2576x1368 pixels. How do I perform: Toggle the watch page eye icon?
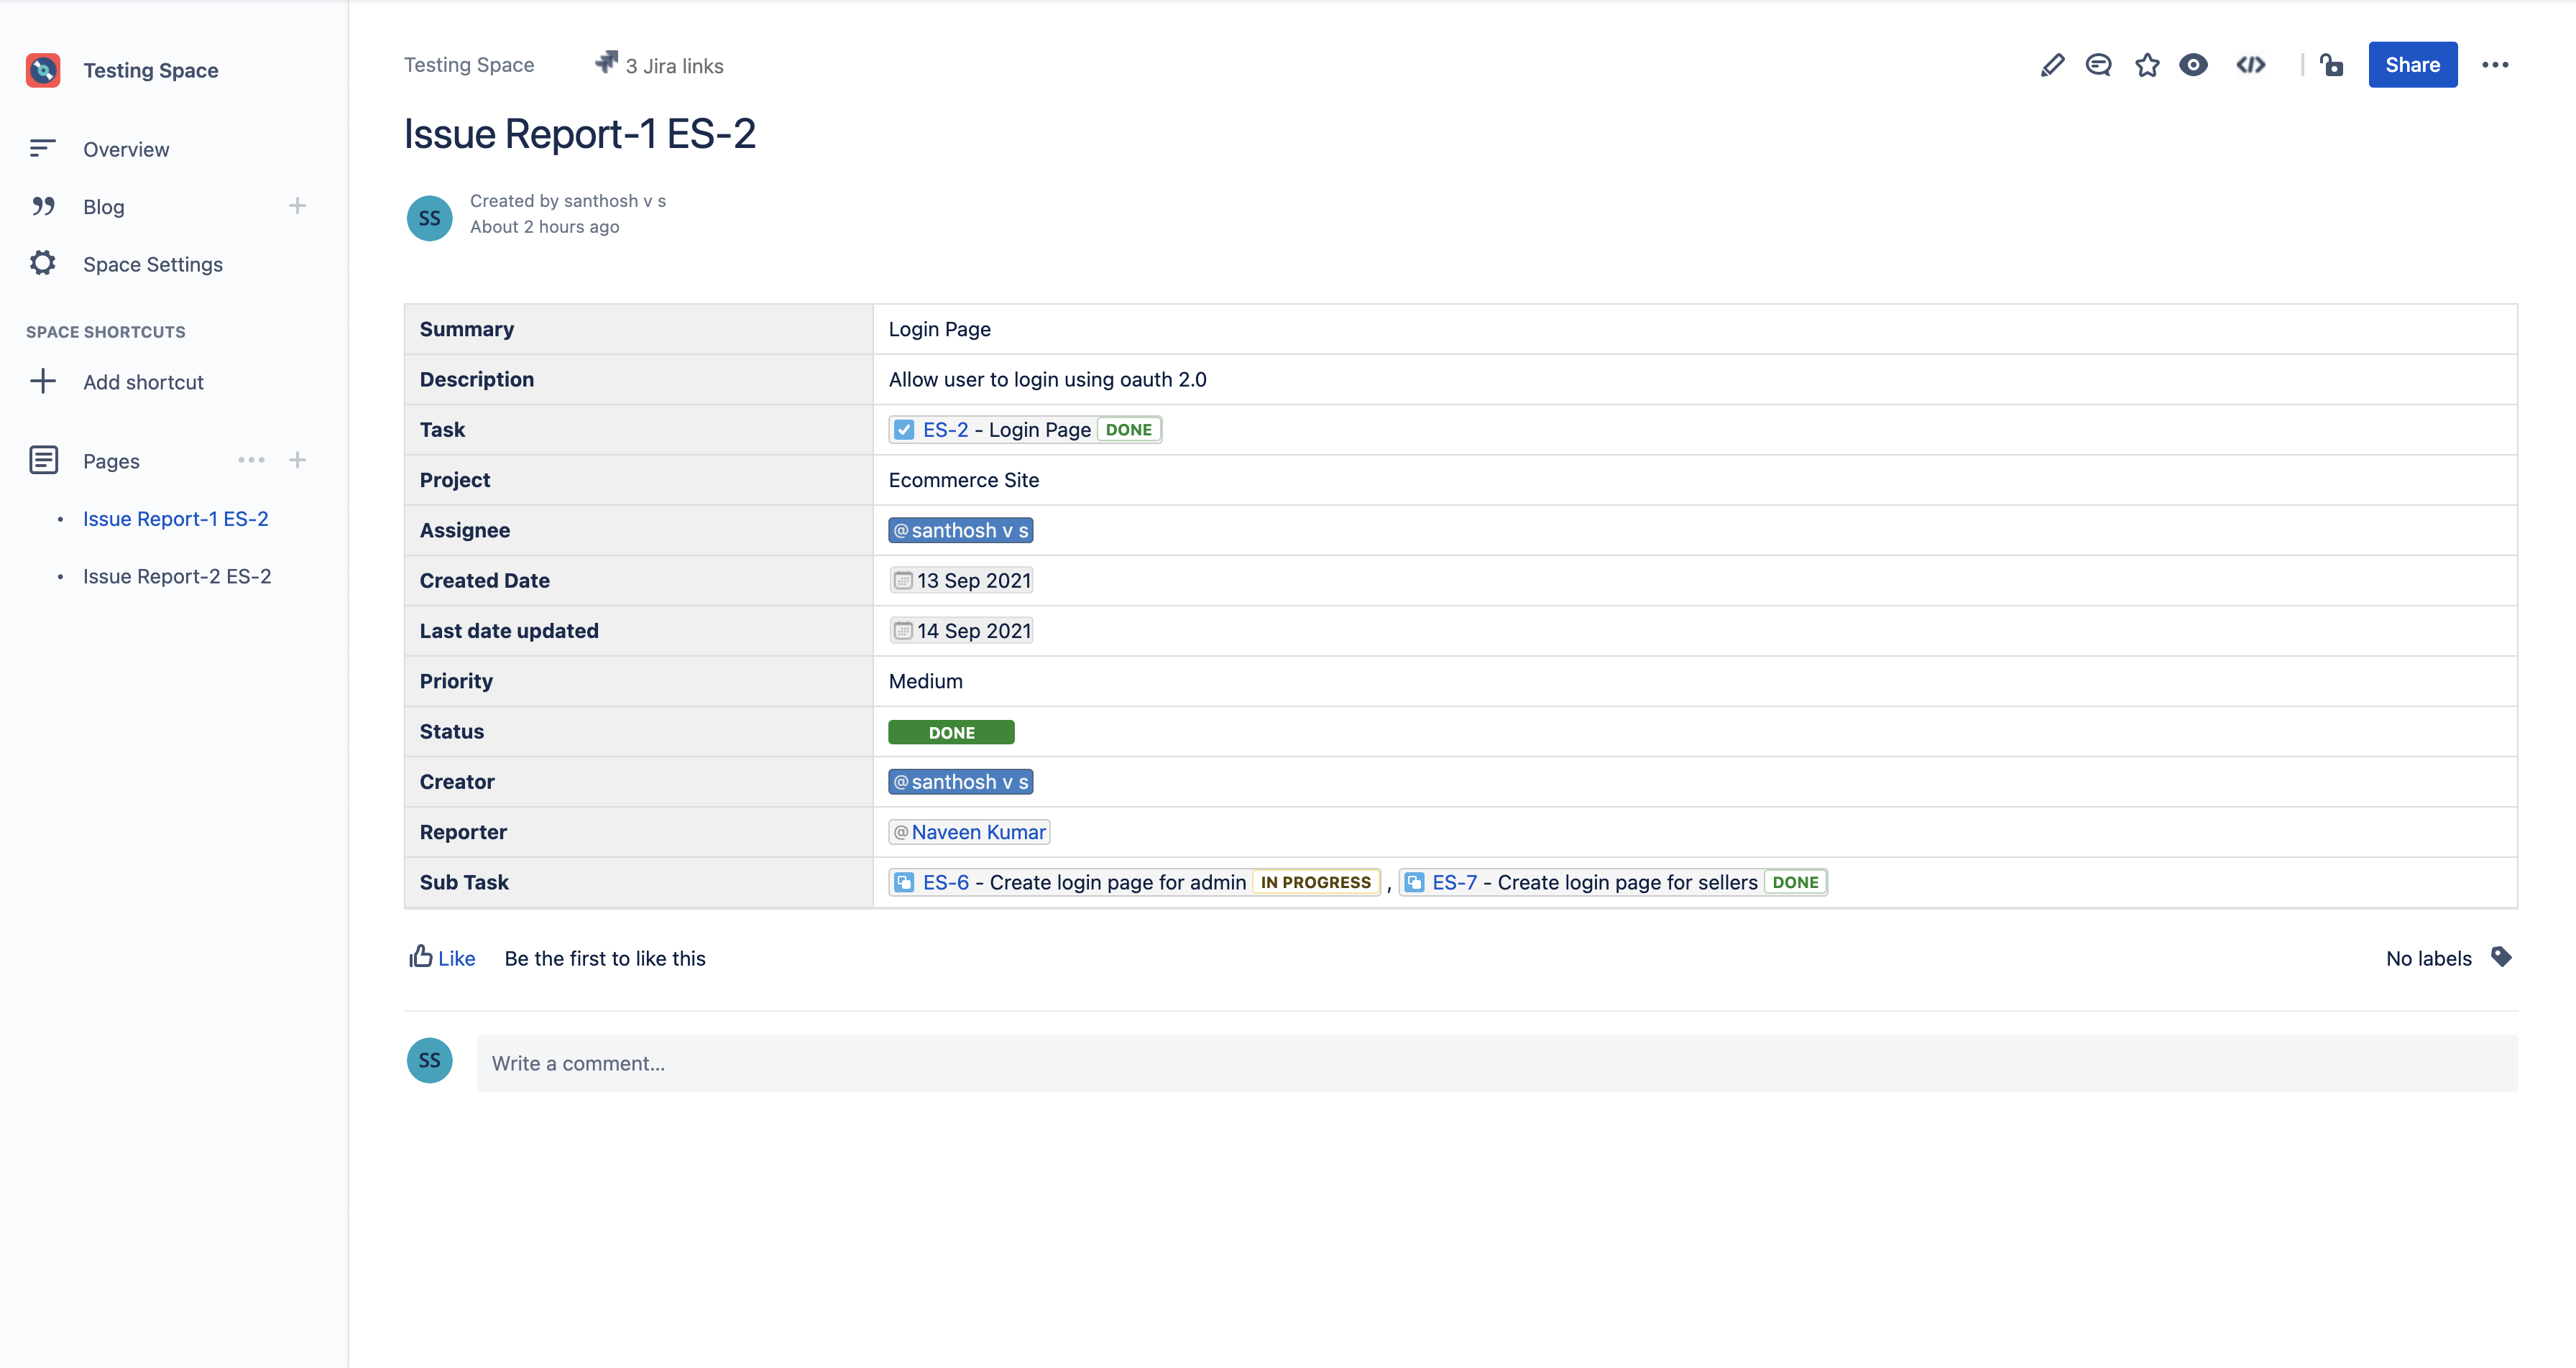tap(2193, 65)
